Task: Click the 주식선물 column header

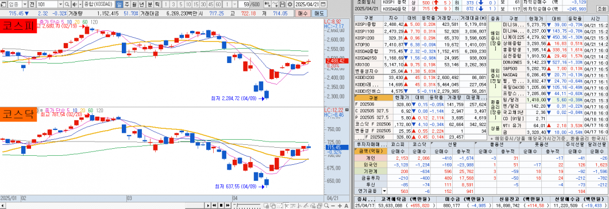Action: click(x=575, y=144)
